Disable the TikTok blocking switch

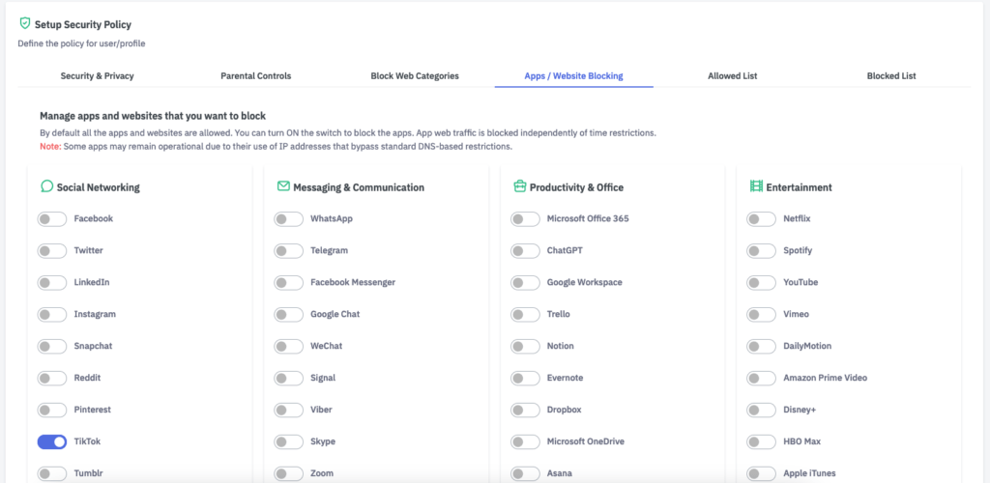(x=52, y=441)
